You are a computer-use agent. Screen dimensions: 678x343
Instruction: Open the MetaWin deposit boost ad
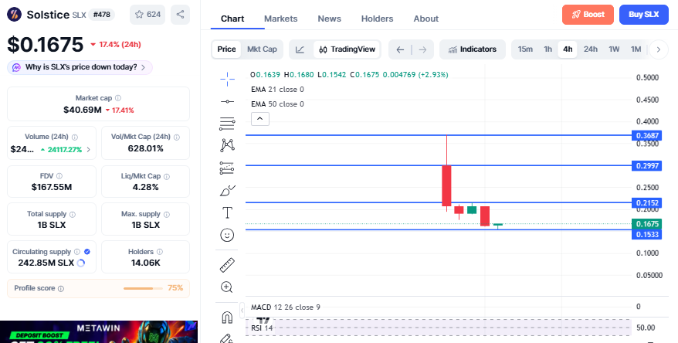(99, 331)
